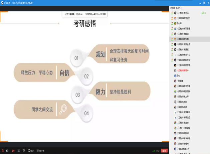Screen dimensions: 210x154
Task: Select member 18预防01班郭金晶
Action: [190, 44]
